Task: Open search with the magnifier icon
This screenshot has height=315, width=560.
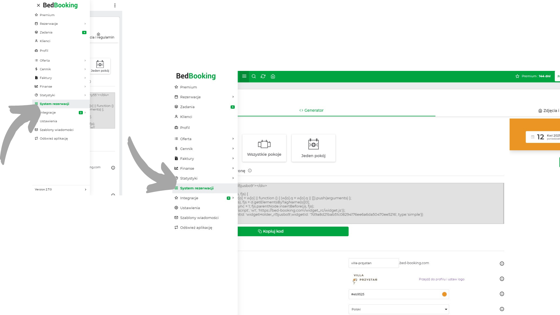Action: pos(254,76)
